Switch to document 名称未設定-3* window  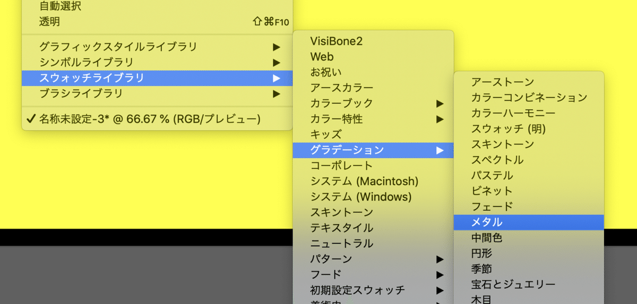tap(157, 119)
